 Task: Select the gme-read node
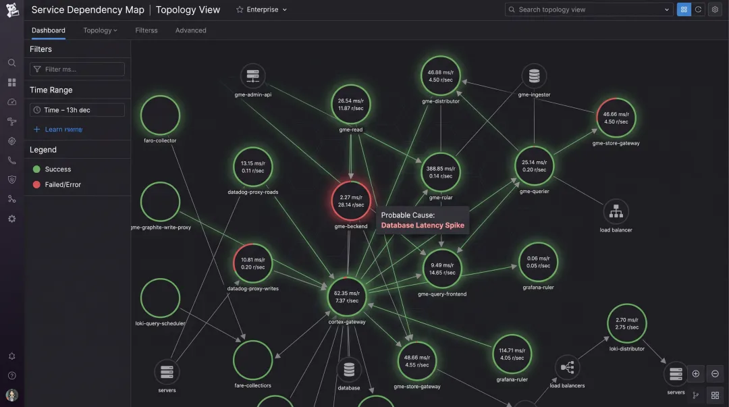(x=351, y=104)
